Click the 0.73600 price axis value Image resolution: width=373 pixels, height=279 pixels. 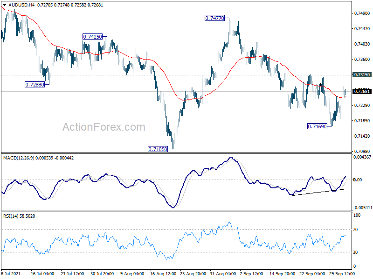[362, 60]
